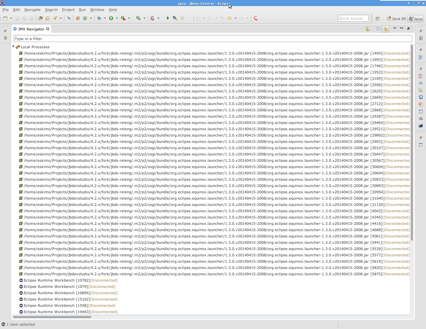Open the Debug dropdown arrow
Viewport: 426px width, 329px height.
pyautogui.click(x=105, y=18)
